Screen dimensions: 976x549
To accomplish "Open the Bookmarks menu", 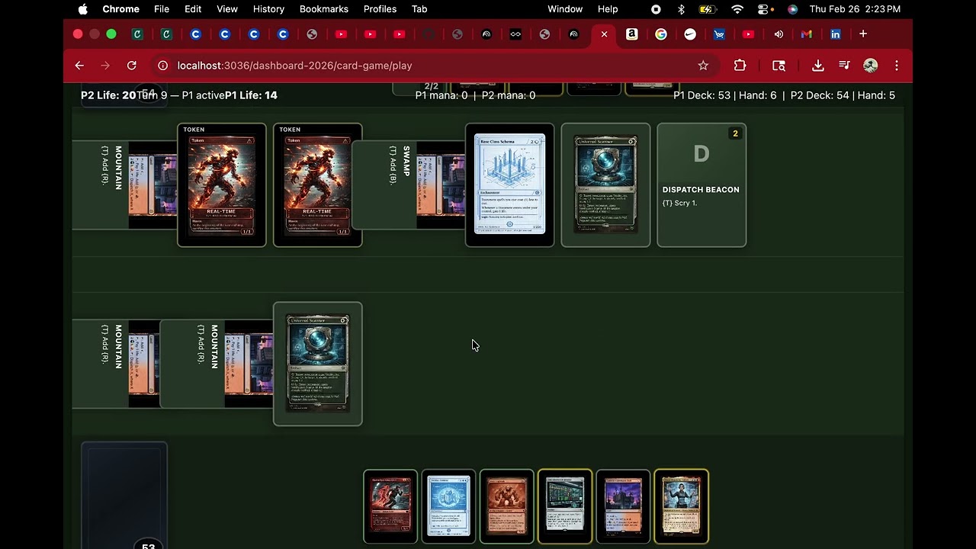I will tap(324, 9).
